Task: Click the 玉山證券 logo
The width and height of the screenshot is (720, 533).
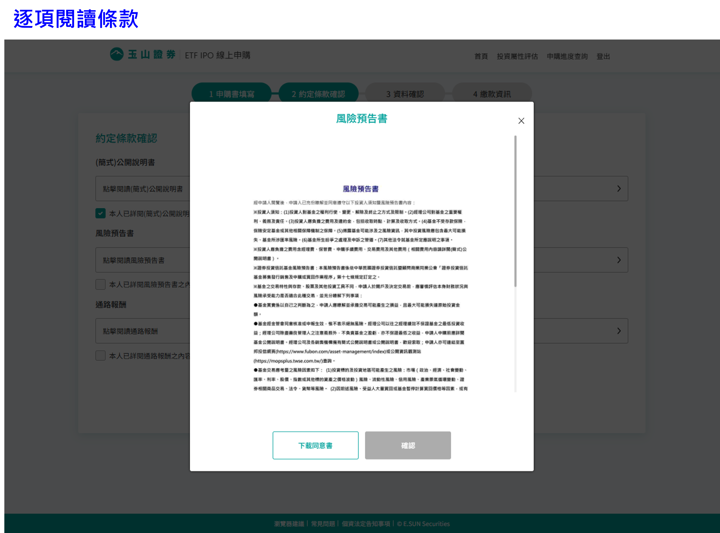Action: [x=143, y=54]
